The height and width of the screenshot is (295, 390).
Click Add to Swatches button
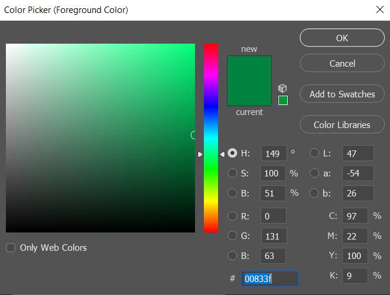[342, 94]
